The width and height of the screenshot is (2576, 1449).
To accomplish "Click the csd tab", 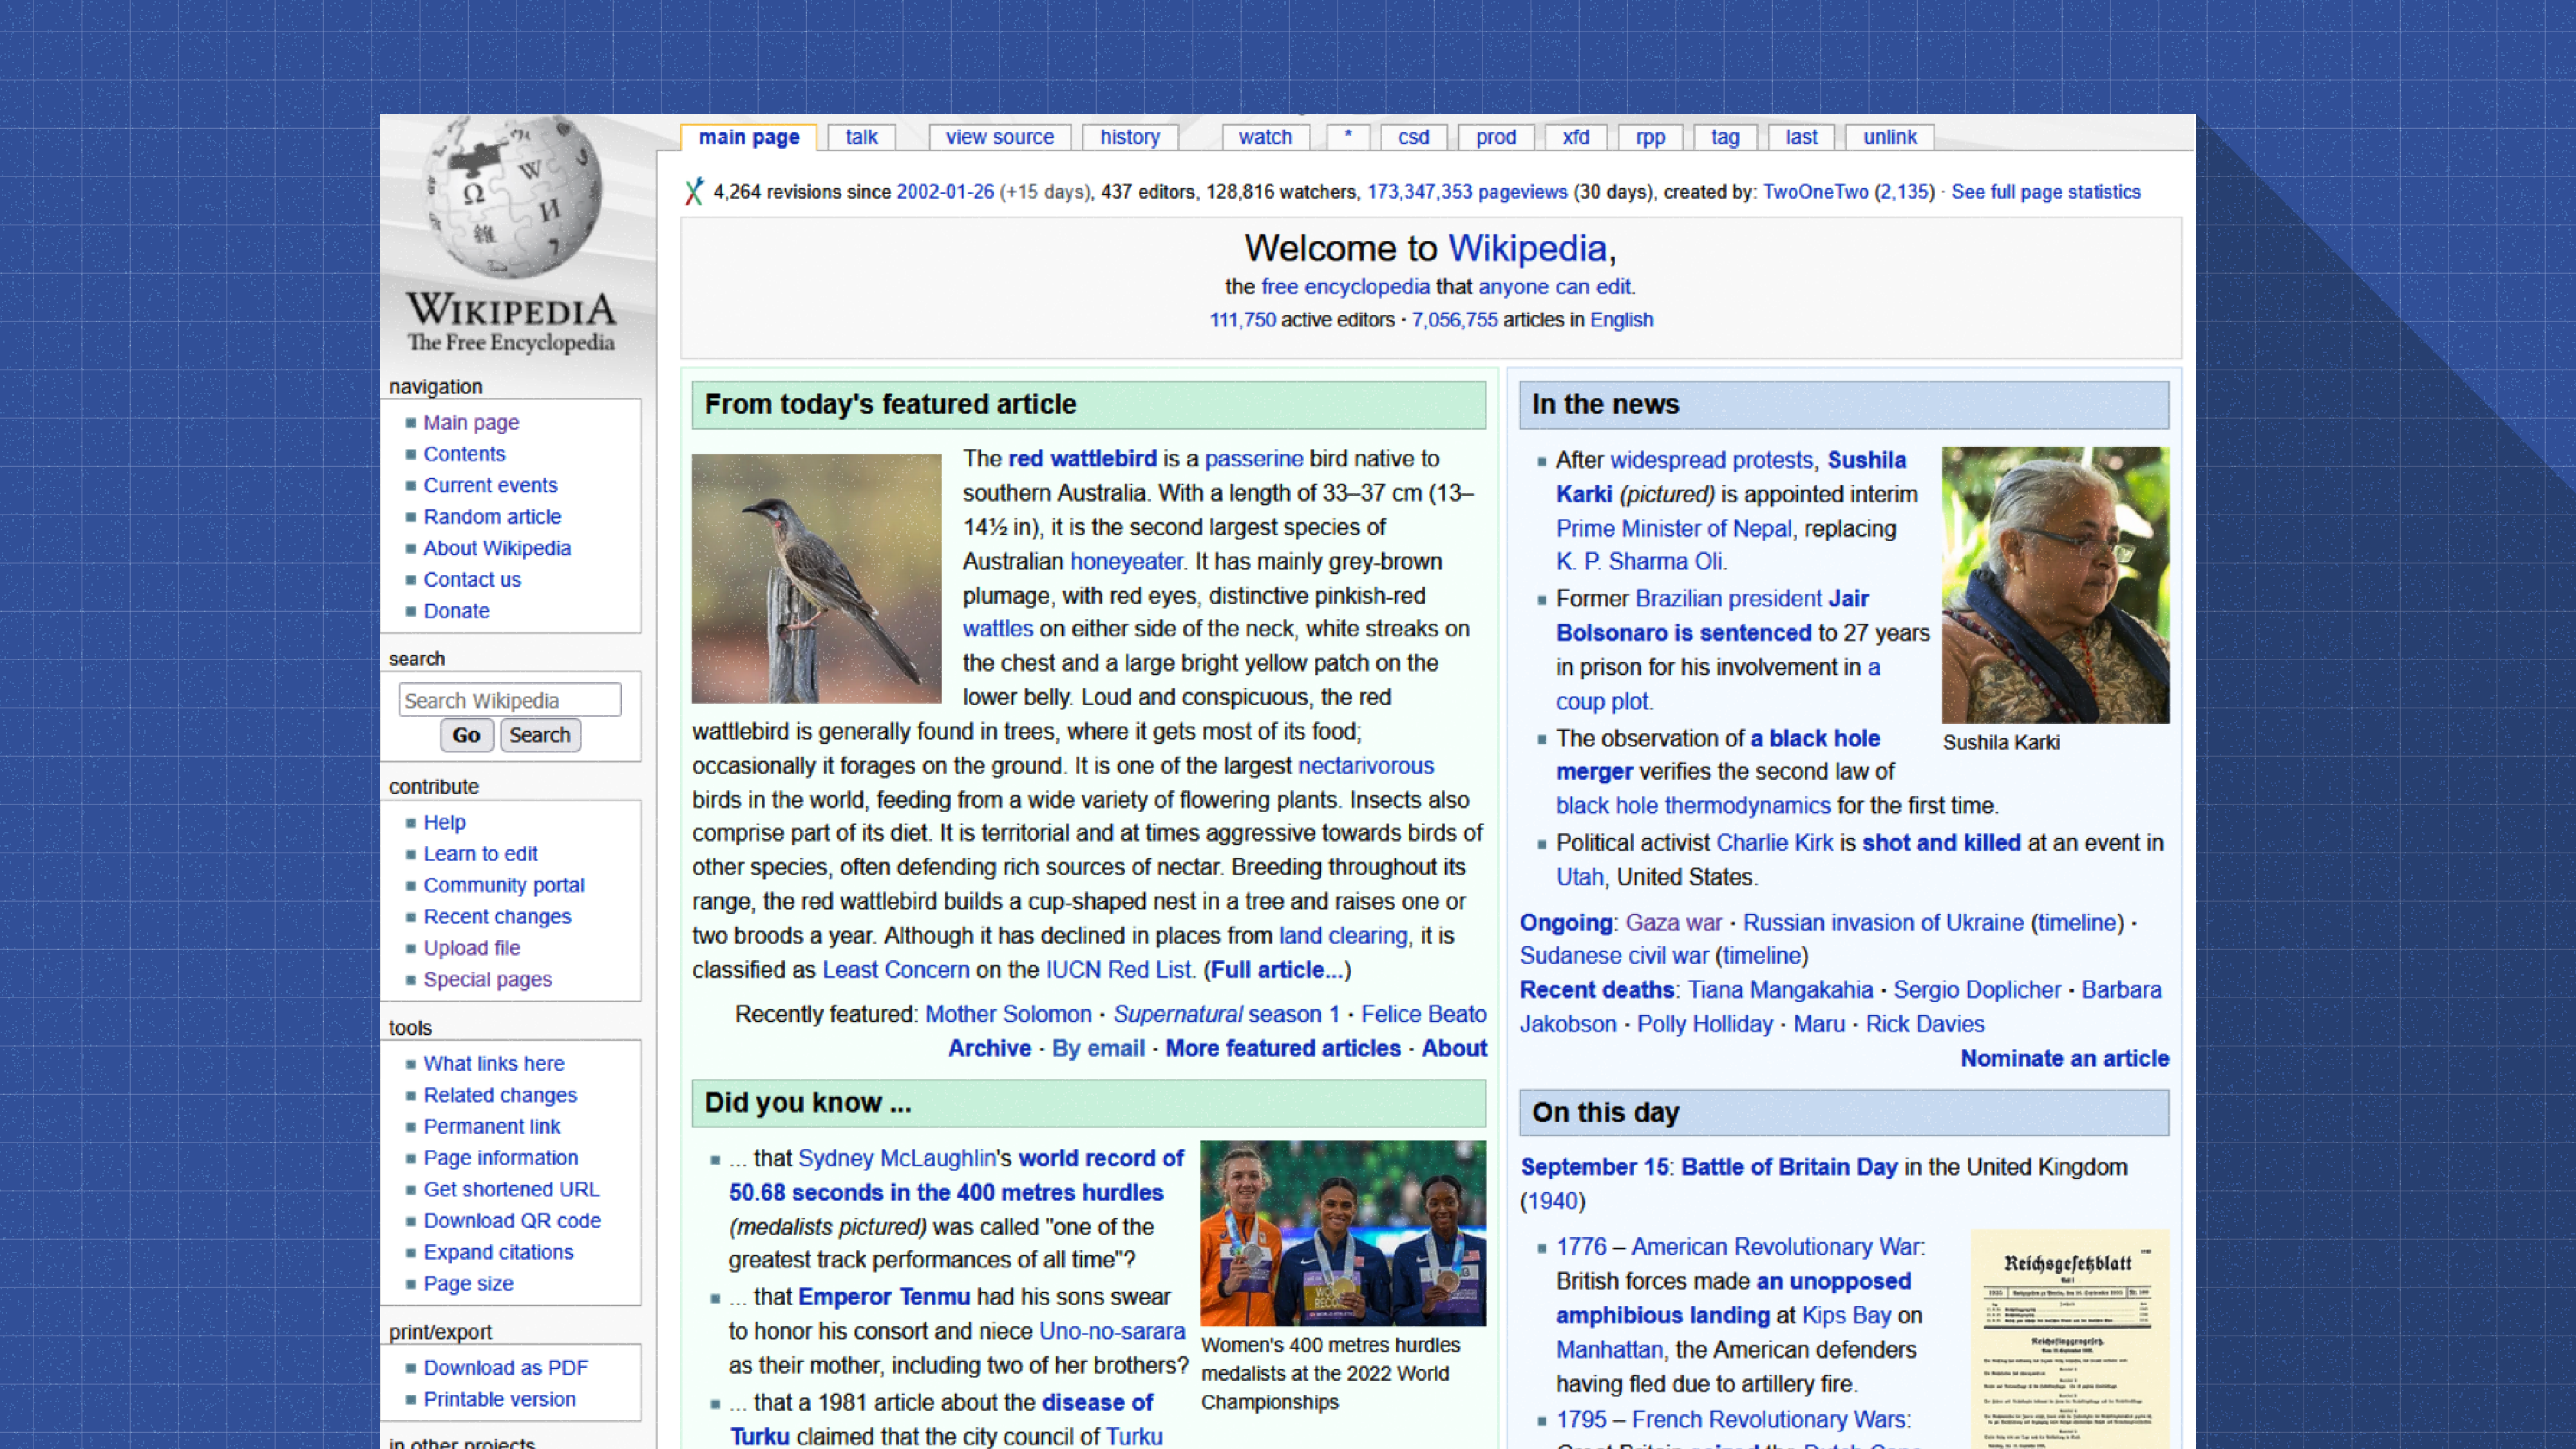I will coord(1412,137).
